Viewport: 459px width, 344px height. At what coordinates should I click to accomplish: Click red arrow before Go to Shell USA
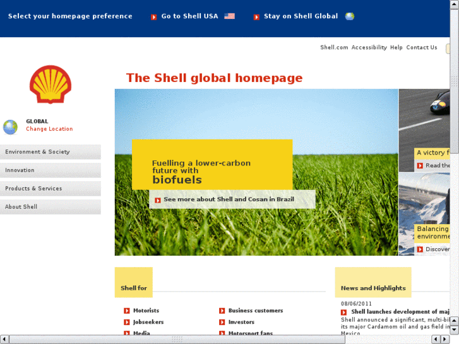point(153,17)
